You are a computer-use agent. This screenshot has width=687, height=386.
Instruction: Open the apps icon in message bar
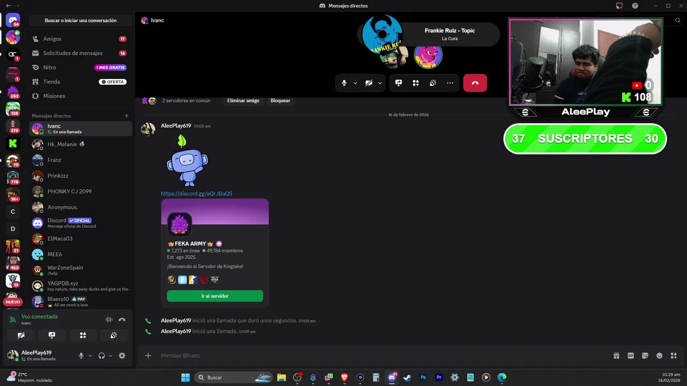(674, 355)
